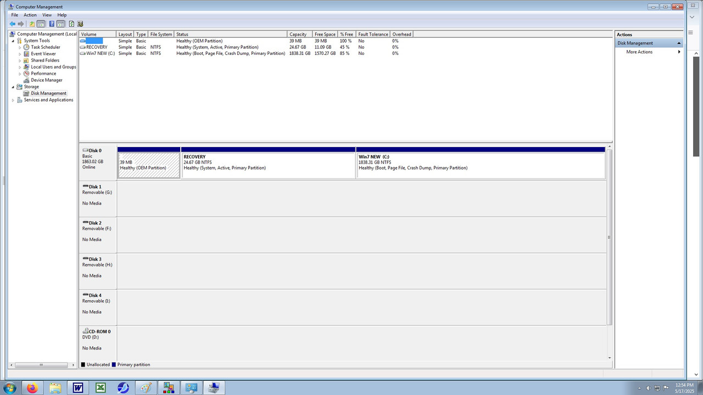
Task: Select the RECOVERY partition block on Disk 0
Action: 268,163
